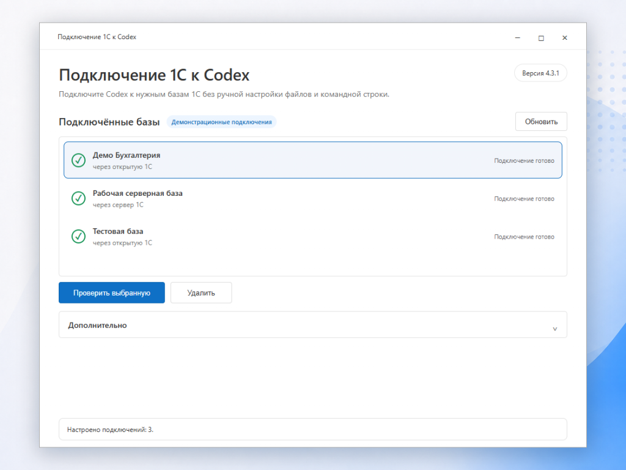Delete the selected base with Удалить
Image resolution: width=626 pixels, height=470 pixels.
[x=201, y=293]
